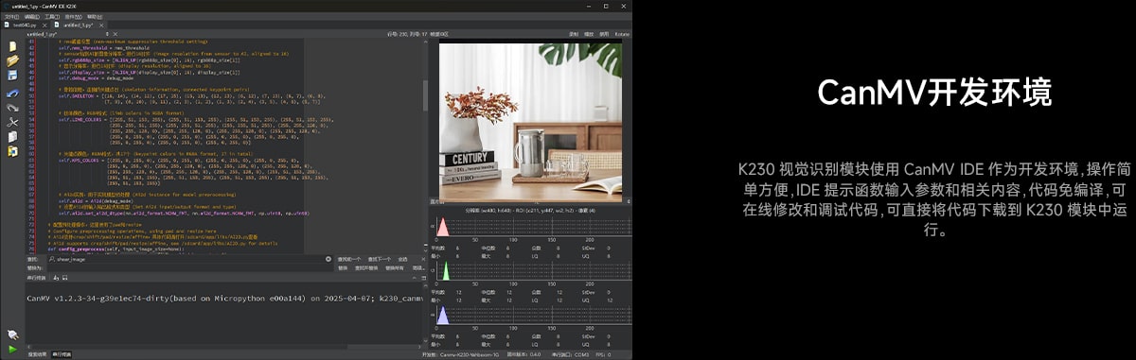Click the Copy icon in the sidebar
The width and height of the screenshot is (1136, 360).
tap(12, 137)
